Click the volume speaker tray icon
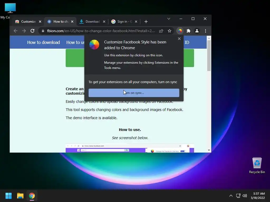The image size is (270, 202). click(245, 196)
